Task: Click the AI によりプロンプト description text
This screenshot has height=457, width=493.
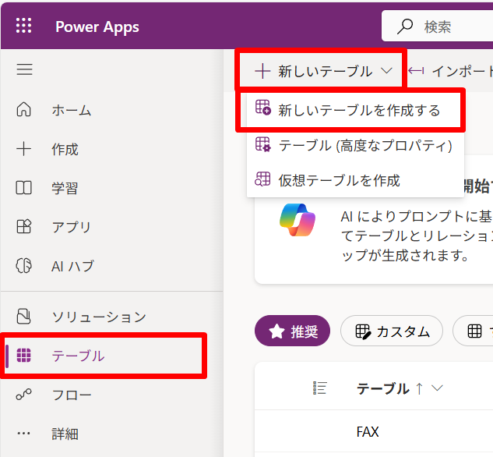Action: click(417, 236)
